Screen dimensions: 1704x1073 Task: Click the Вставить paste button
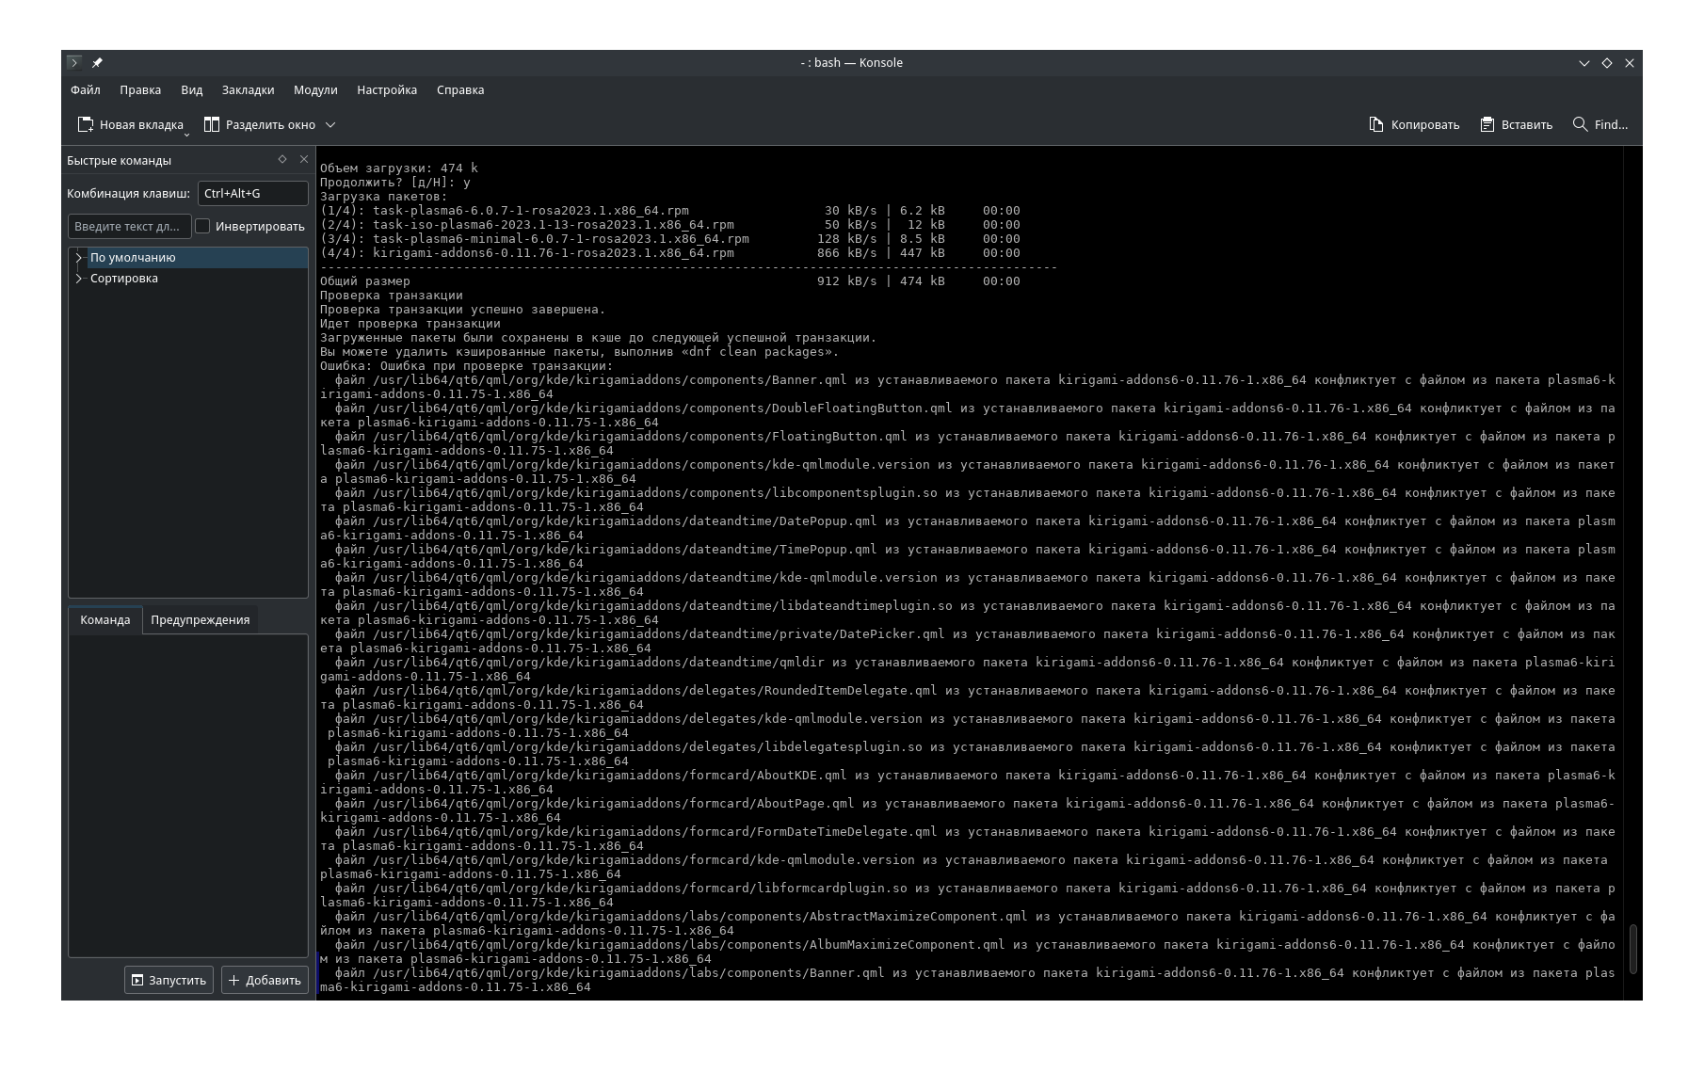point(1516,125)
